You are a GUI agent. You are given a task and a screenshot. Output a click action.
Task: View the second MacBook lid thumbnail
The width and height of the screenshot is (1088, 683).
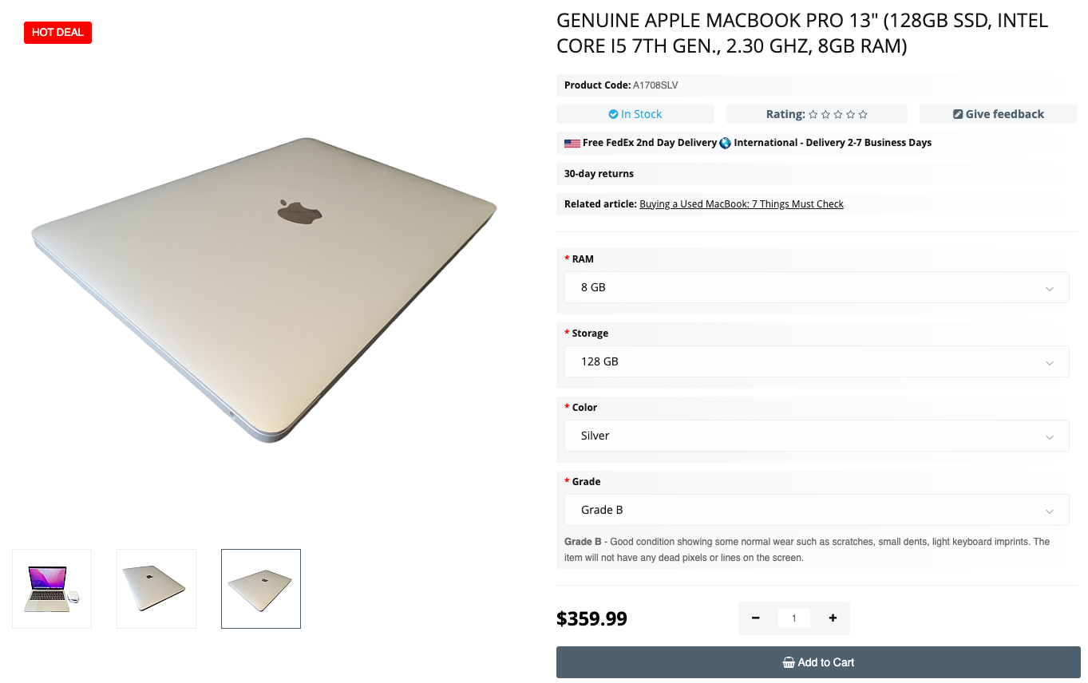click(x=156, y=589)
